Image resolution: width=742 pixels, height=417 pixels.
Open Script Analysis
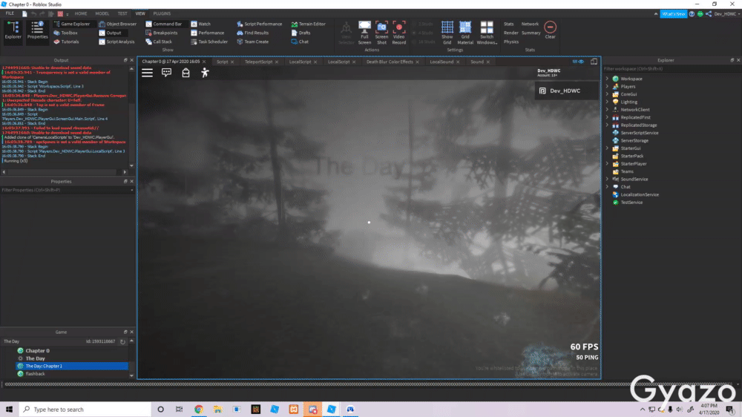point(116,42)
